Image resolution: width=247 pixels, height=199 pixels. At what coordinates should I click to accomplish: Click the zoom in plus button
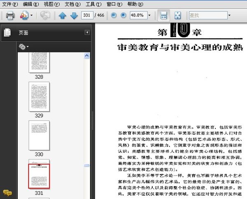[x=123, y=15]
